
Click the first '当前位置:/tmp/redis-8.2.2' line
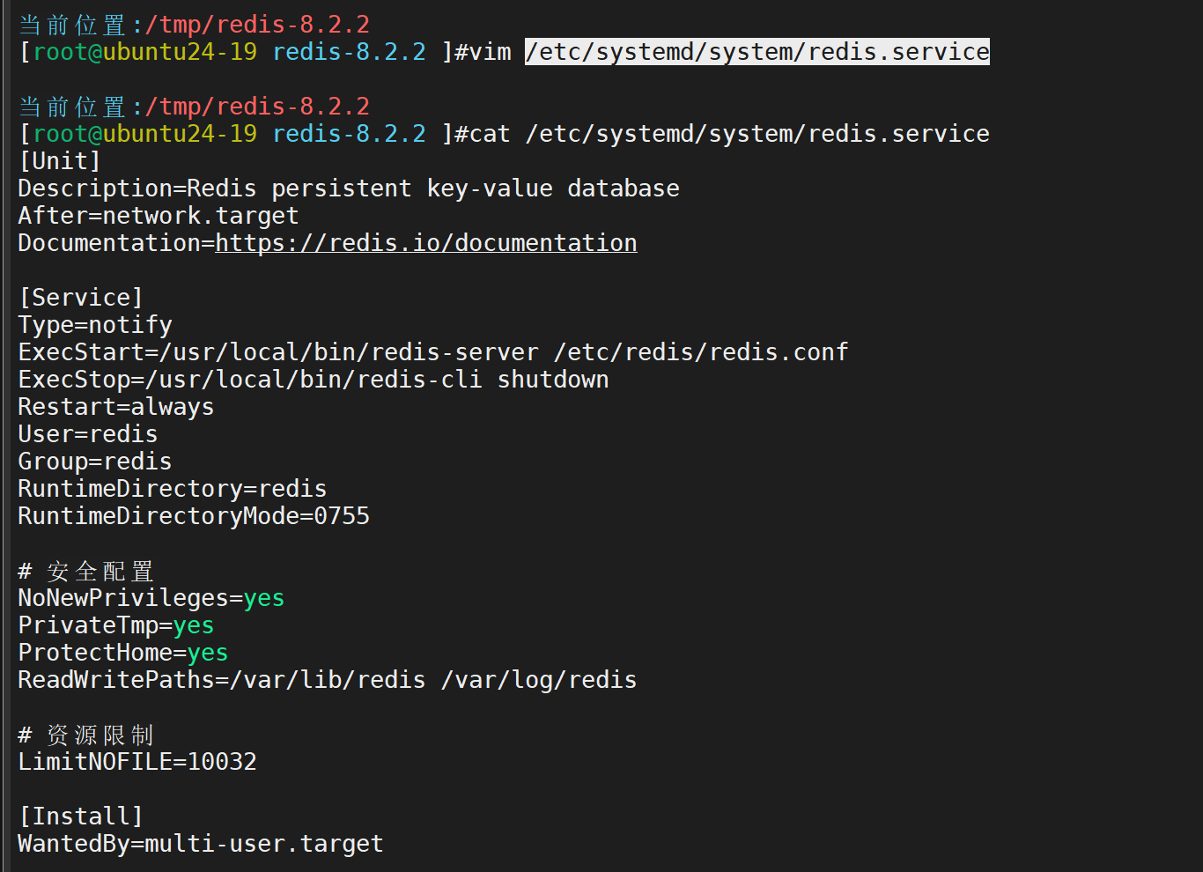tap(195, 25)
